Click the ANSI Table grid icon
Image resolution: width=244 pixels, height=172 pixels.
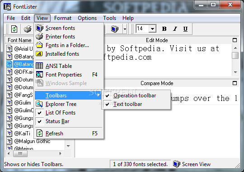coord(39,66)
